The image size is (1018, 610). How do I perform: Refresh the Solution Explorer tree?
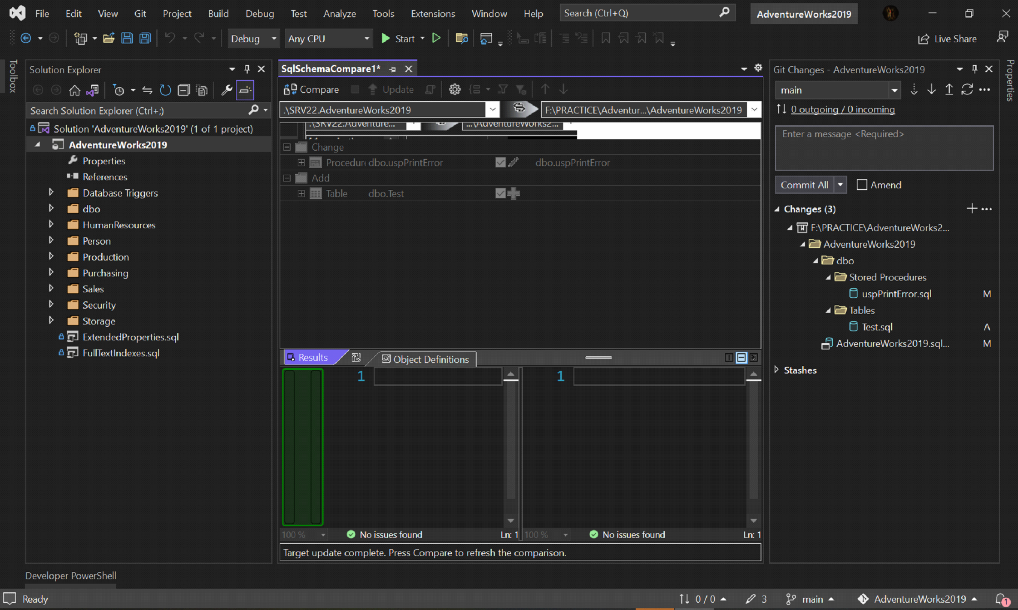165,90
